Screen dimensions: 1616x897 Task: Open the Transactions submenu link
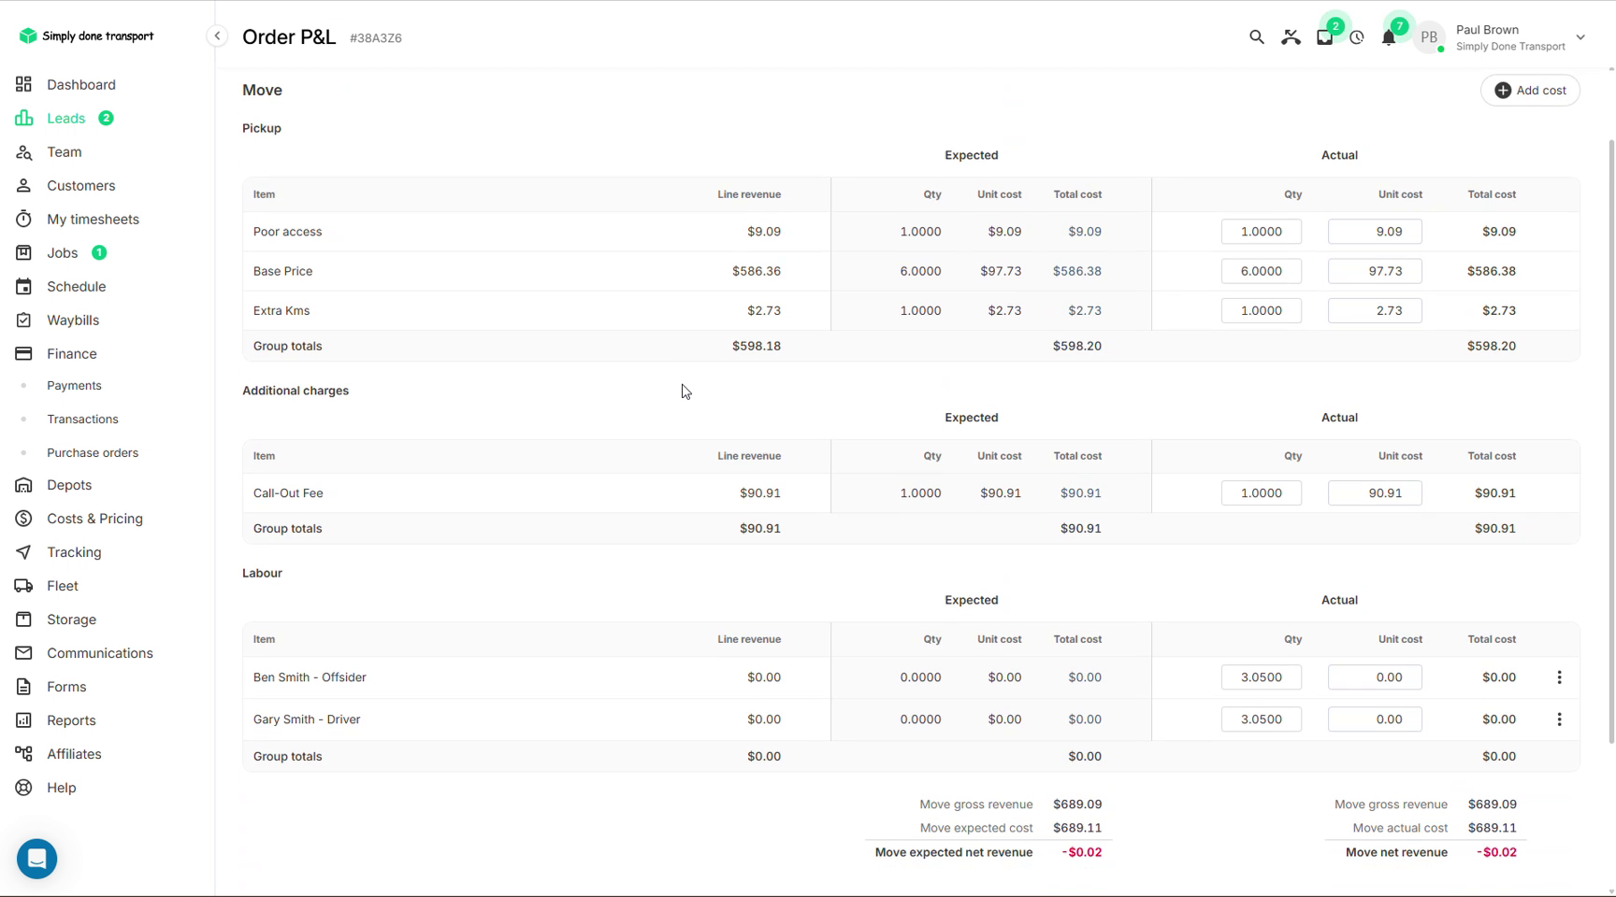(x=82, y=419)
